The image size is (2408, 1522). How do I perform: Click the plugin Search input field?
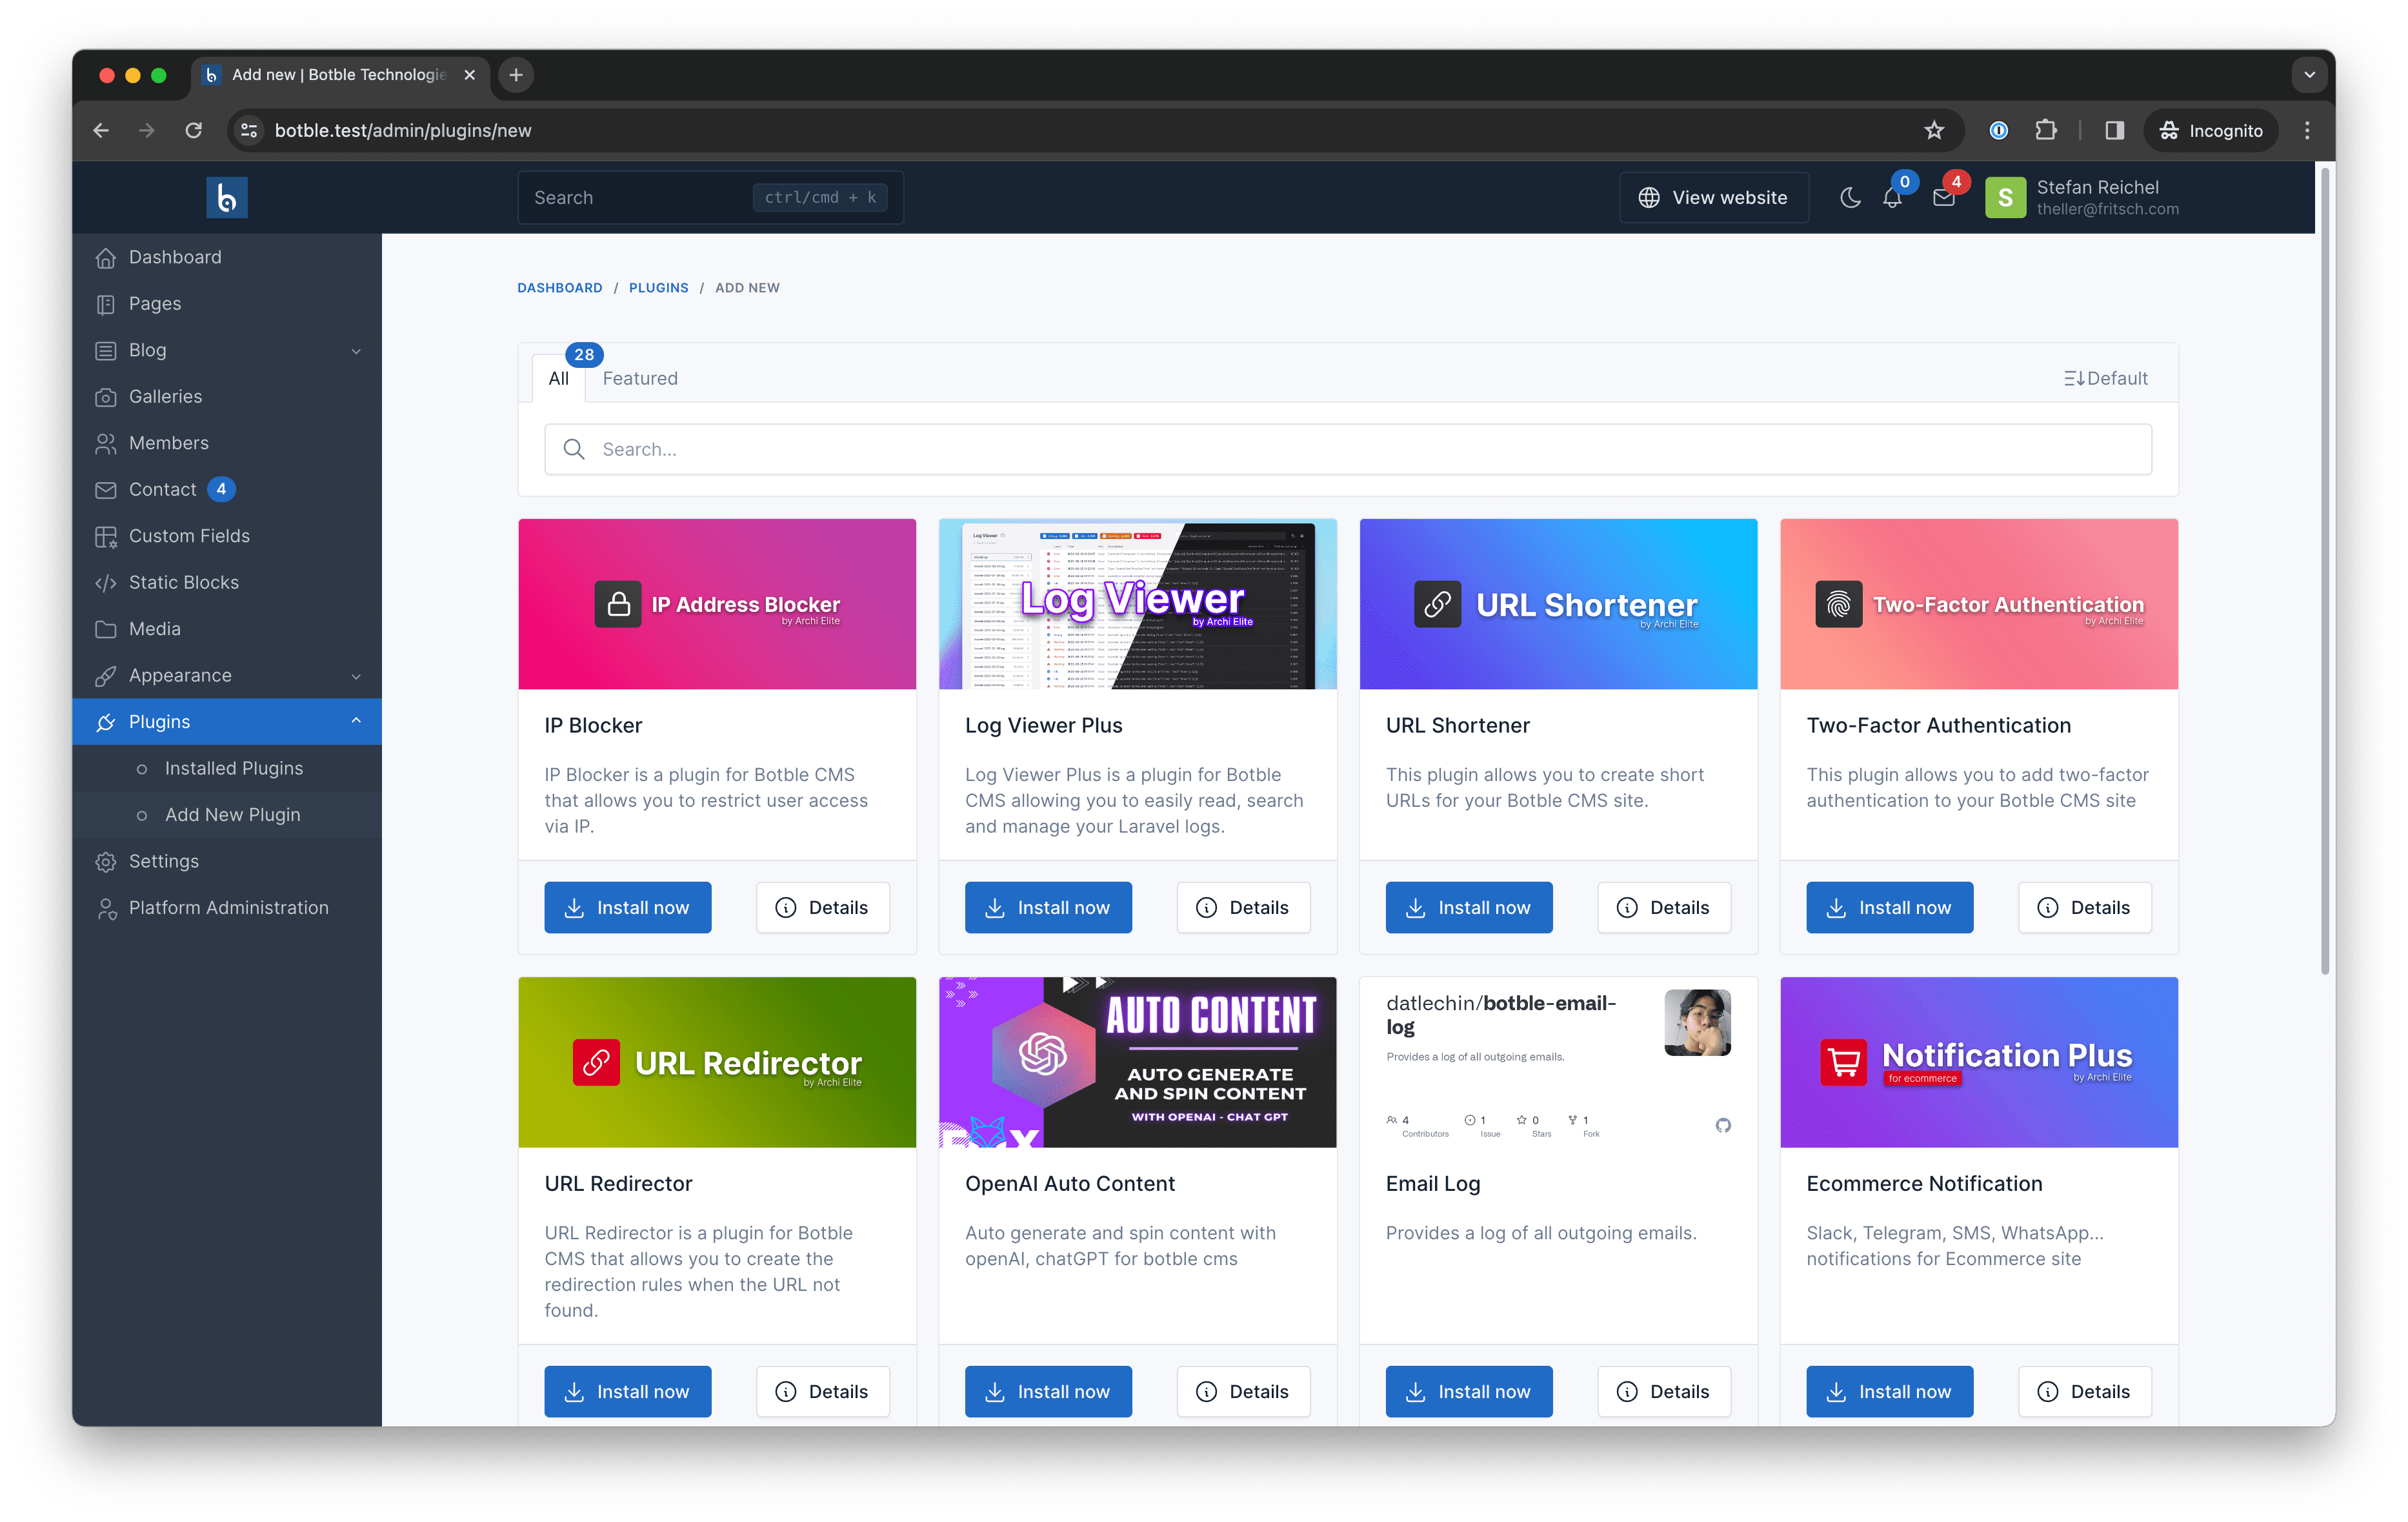1347,449
